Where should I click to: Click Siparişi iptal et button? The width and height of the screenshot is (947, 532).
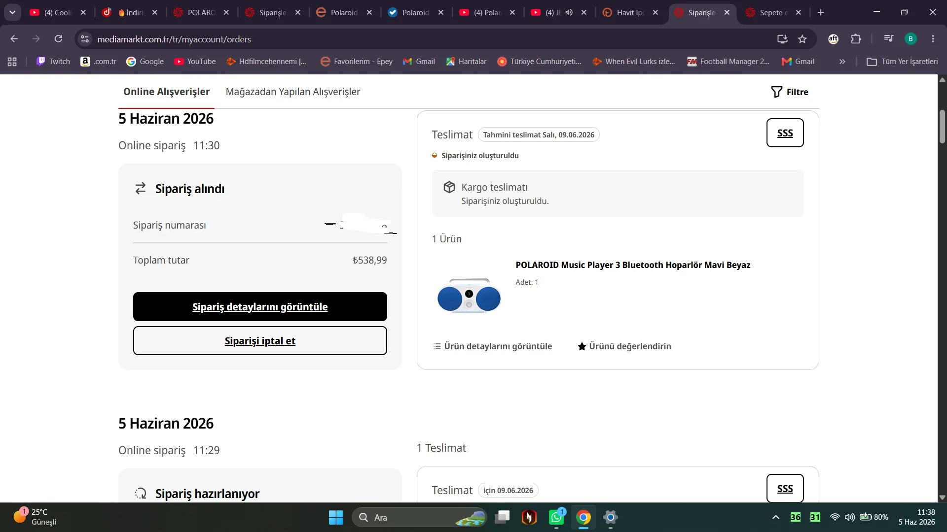(x=260, y=341)
